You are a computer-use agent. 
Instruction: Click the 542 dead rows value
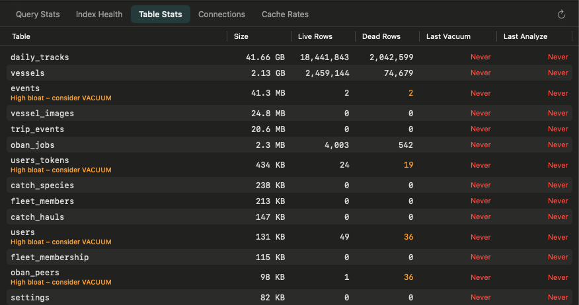tap(406, 145)
